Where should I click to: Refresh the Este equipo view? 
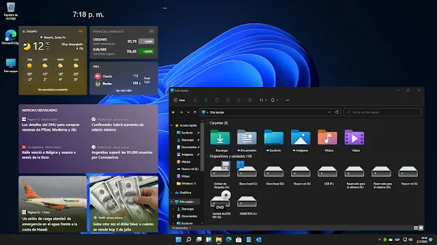[337, 112]
